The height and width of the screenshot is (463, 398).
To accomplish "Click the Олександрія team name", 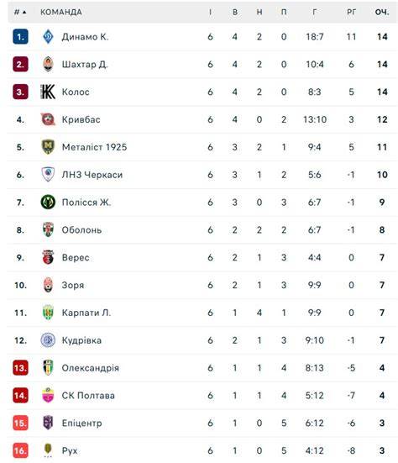I will coord(91,368).
